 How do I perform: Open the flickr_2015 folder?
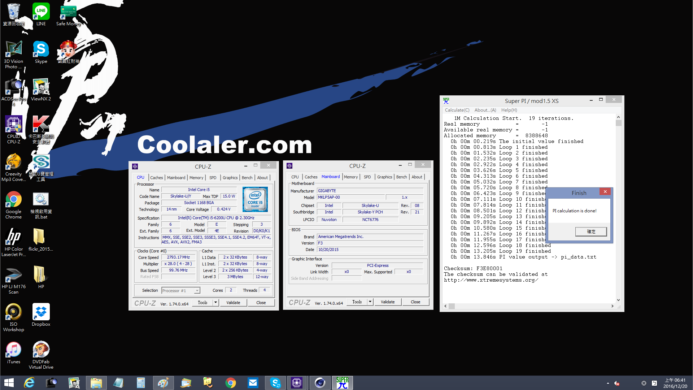41,240
